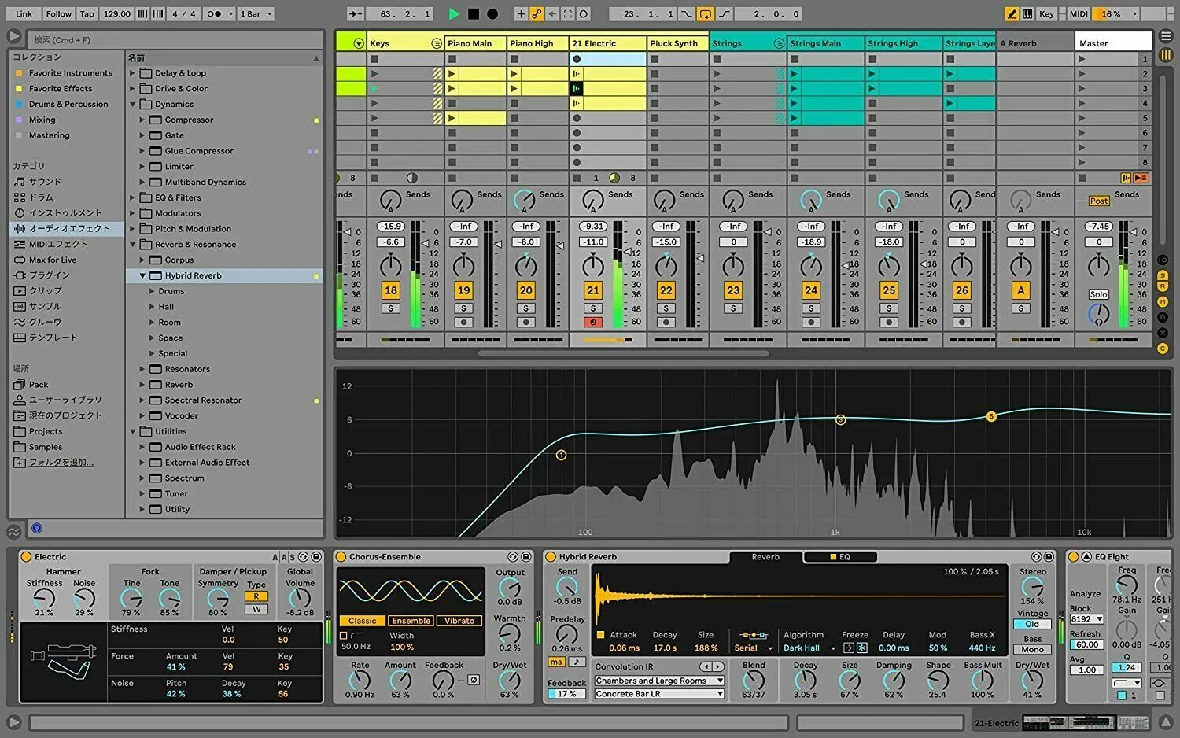Choose Classic mode in Chorus-Ensemble
Screen dimensions: 1180x738
(363, 621)
